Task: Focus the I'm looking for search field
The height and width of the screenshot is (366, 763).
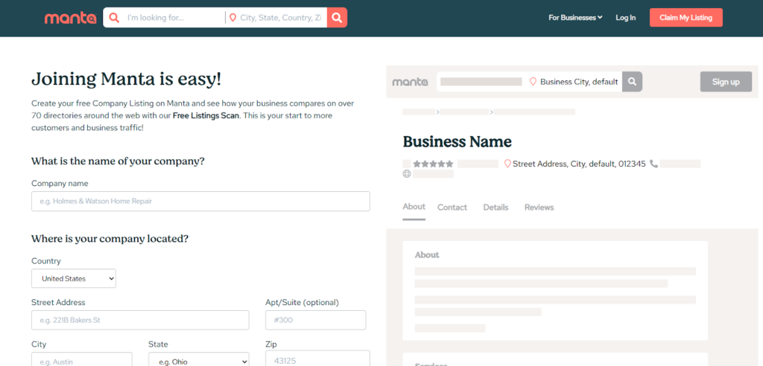Action: (x=174, y=18)
